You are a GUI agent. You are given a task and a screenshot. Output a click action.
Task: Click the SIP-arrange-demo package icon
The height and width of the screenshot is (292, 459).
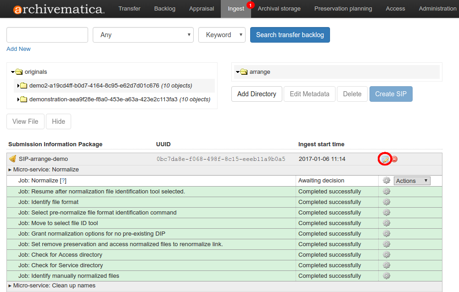tap(13, 159)
